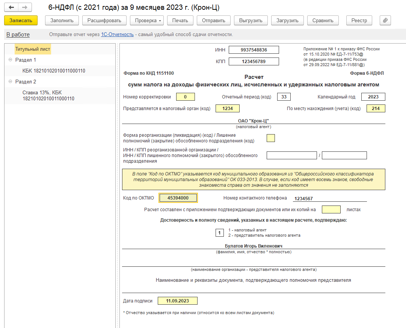Click the signer type box showing 1
The image size is (406, 328).
coord(219,233)
